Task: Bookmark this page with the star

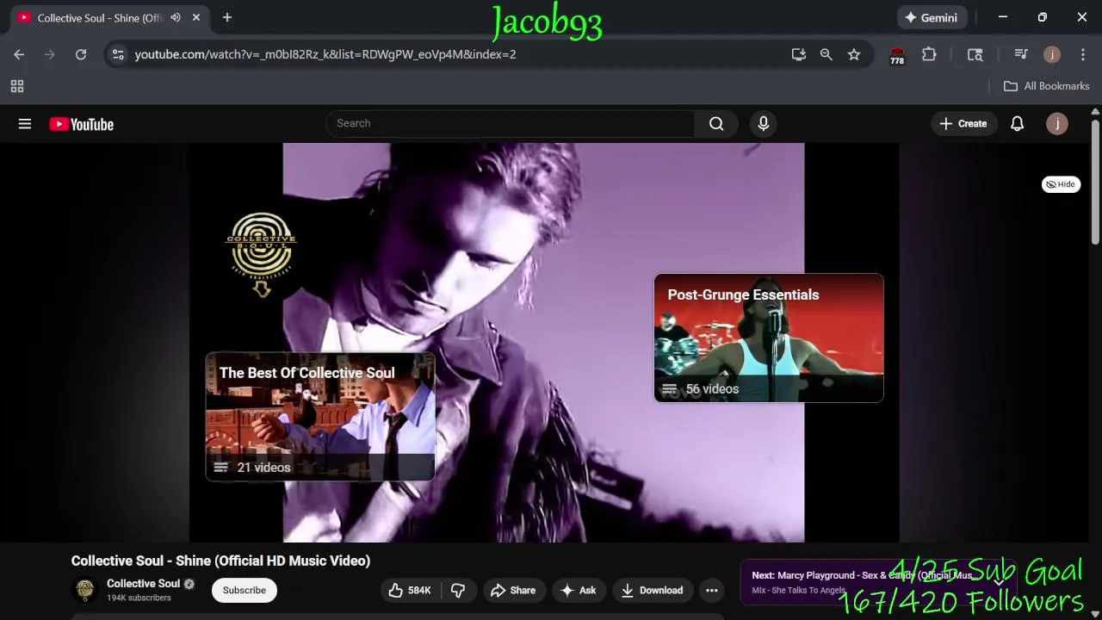Action: point(854,54)
